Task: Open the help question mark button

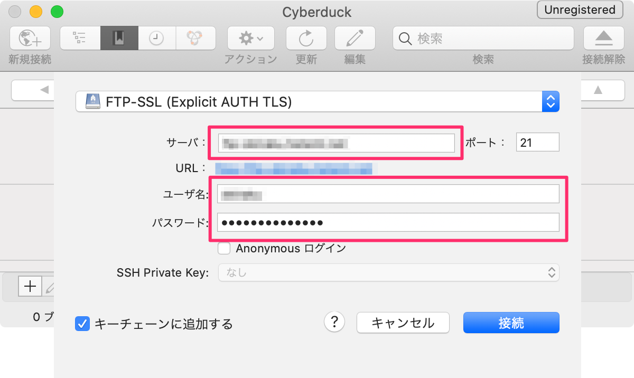Action: [334, 322]
